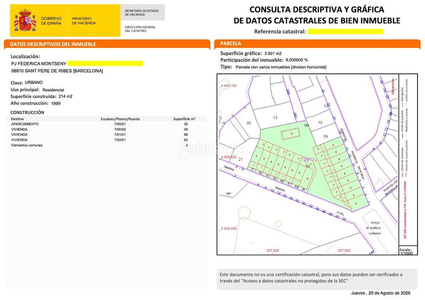Click parcel number '06' on the map
This screenshot has height=300, width=425.
click(249, 123)
